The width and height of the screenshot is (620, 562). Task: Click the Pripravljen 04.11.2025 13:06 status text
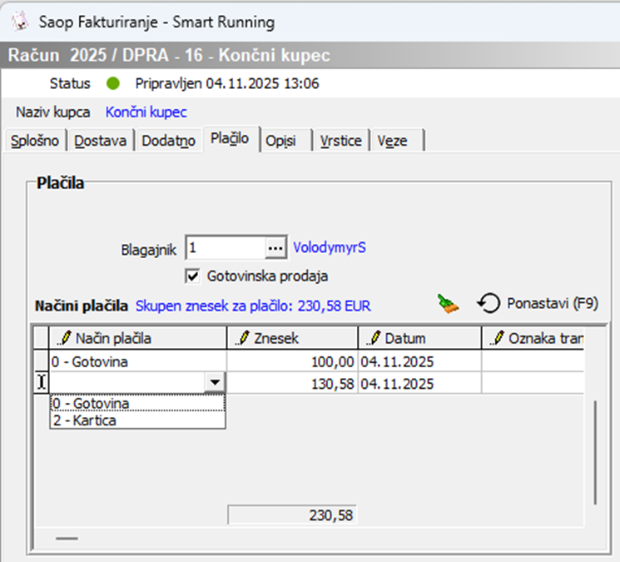[227, 83]
